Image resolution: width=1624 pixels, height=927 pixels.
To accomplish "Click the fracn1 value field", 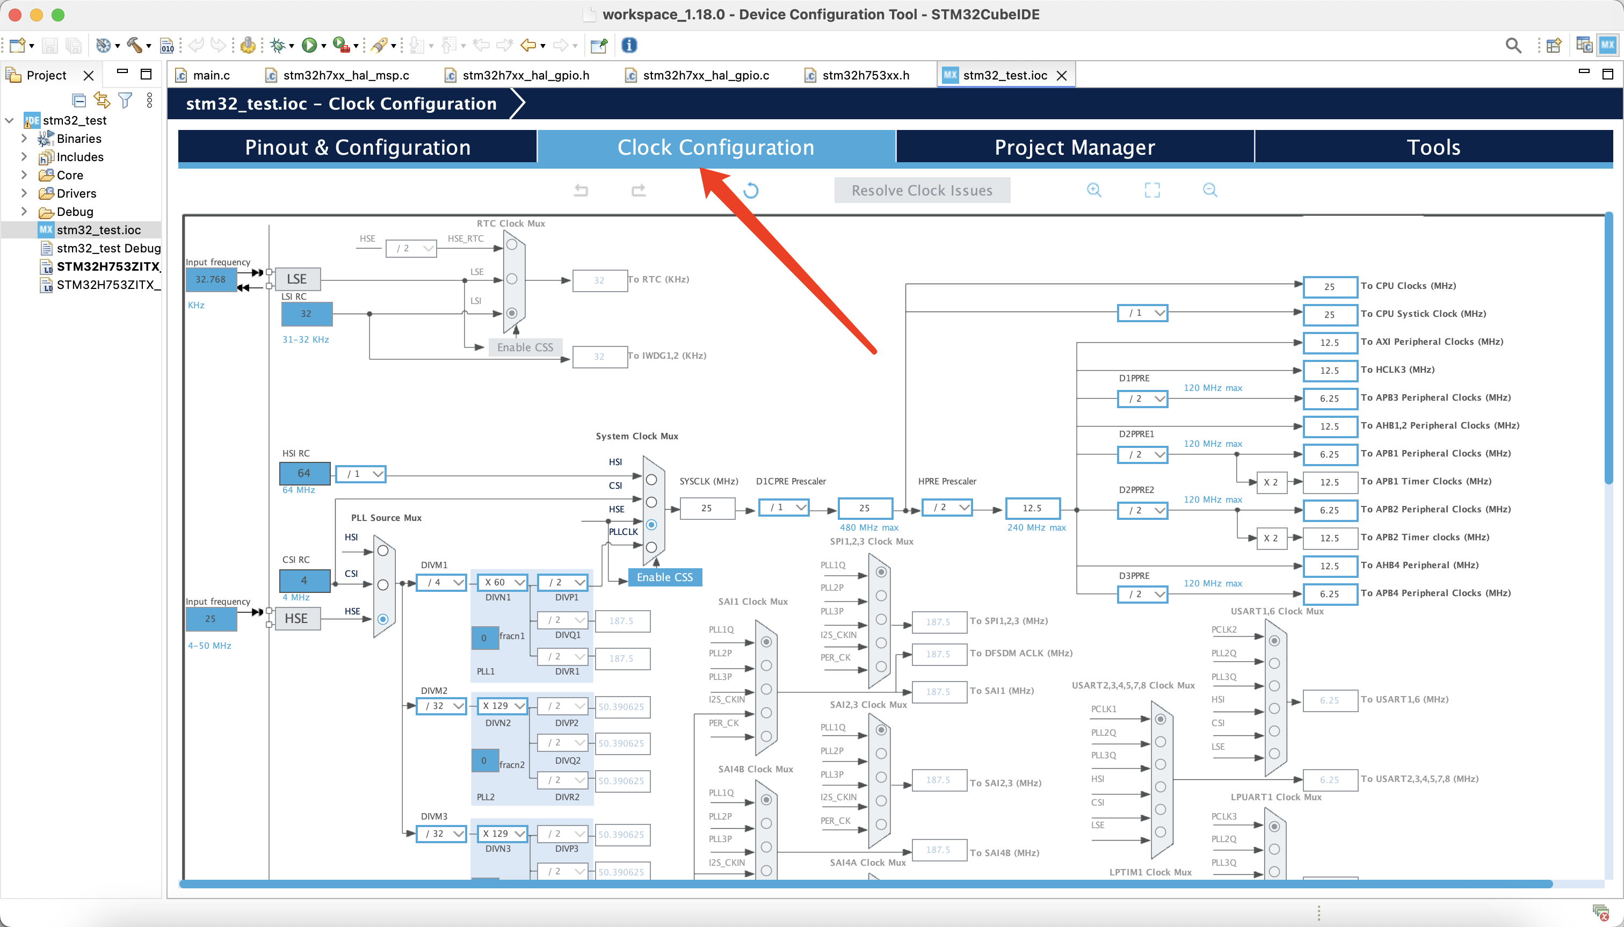I will pyautogui.click(x=484, y=638).
